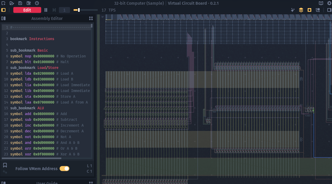332x184 pixels.
Task: Click the red Edit button
Action: point(27,10)
